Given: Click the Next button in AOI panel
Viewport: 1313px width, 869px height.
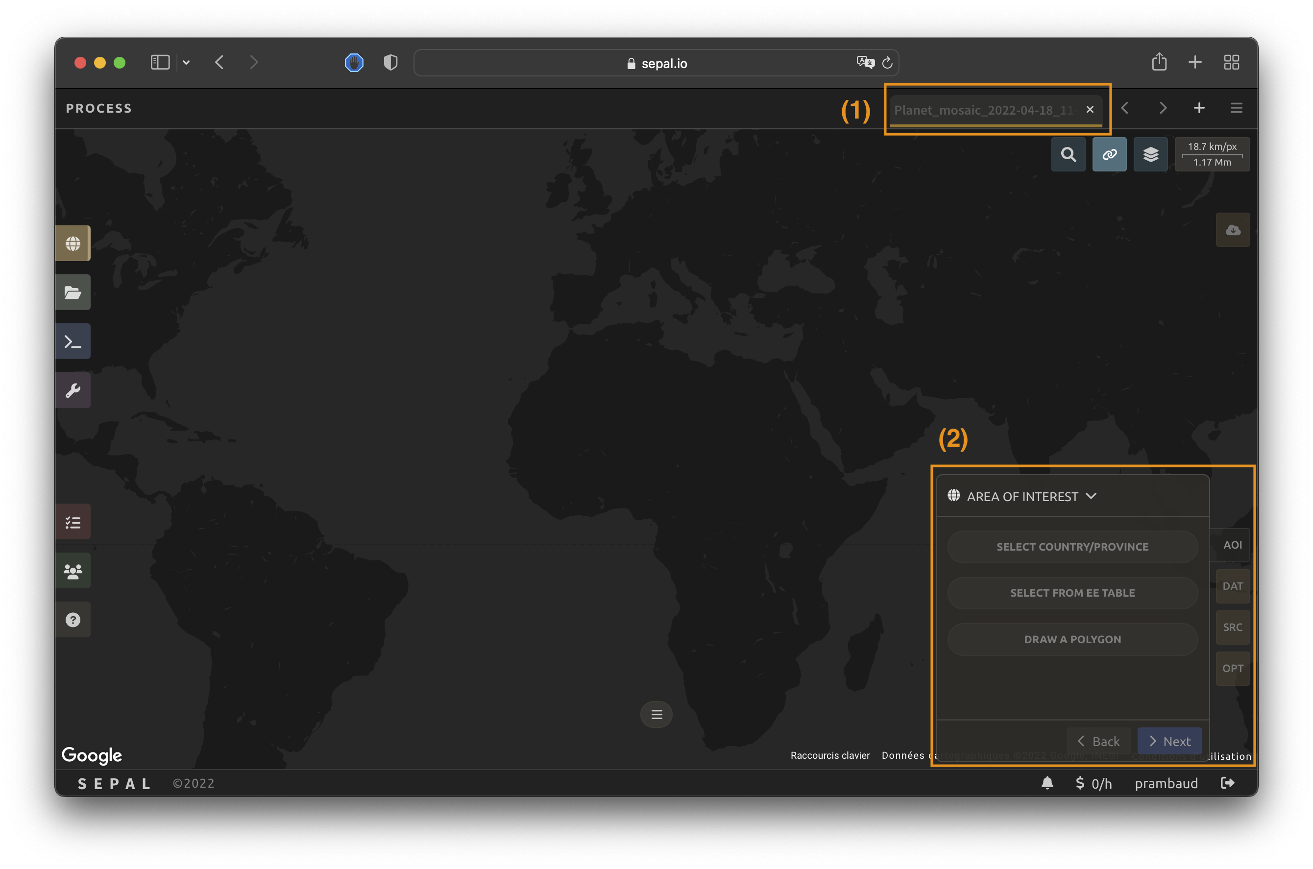Looking at the screenshot, I should (1169, 742).
